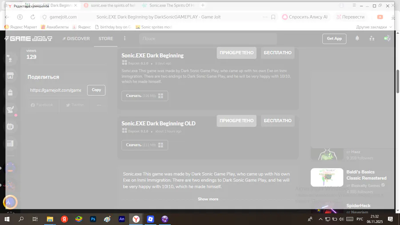
Task: Download Sonic.EXE Dark Beginning 226 MB
Action: coord(144,96)
